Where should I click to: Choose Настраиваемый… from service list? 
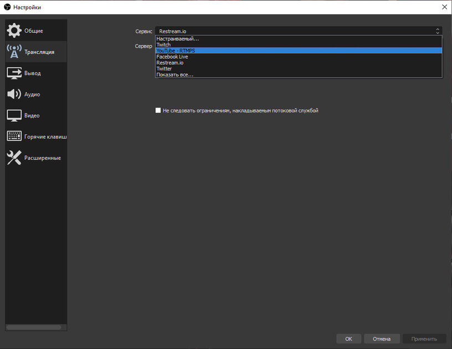[299, 39]
